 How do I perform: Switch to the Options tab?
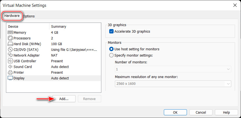(29, 16)
